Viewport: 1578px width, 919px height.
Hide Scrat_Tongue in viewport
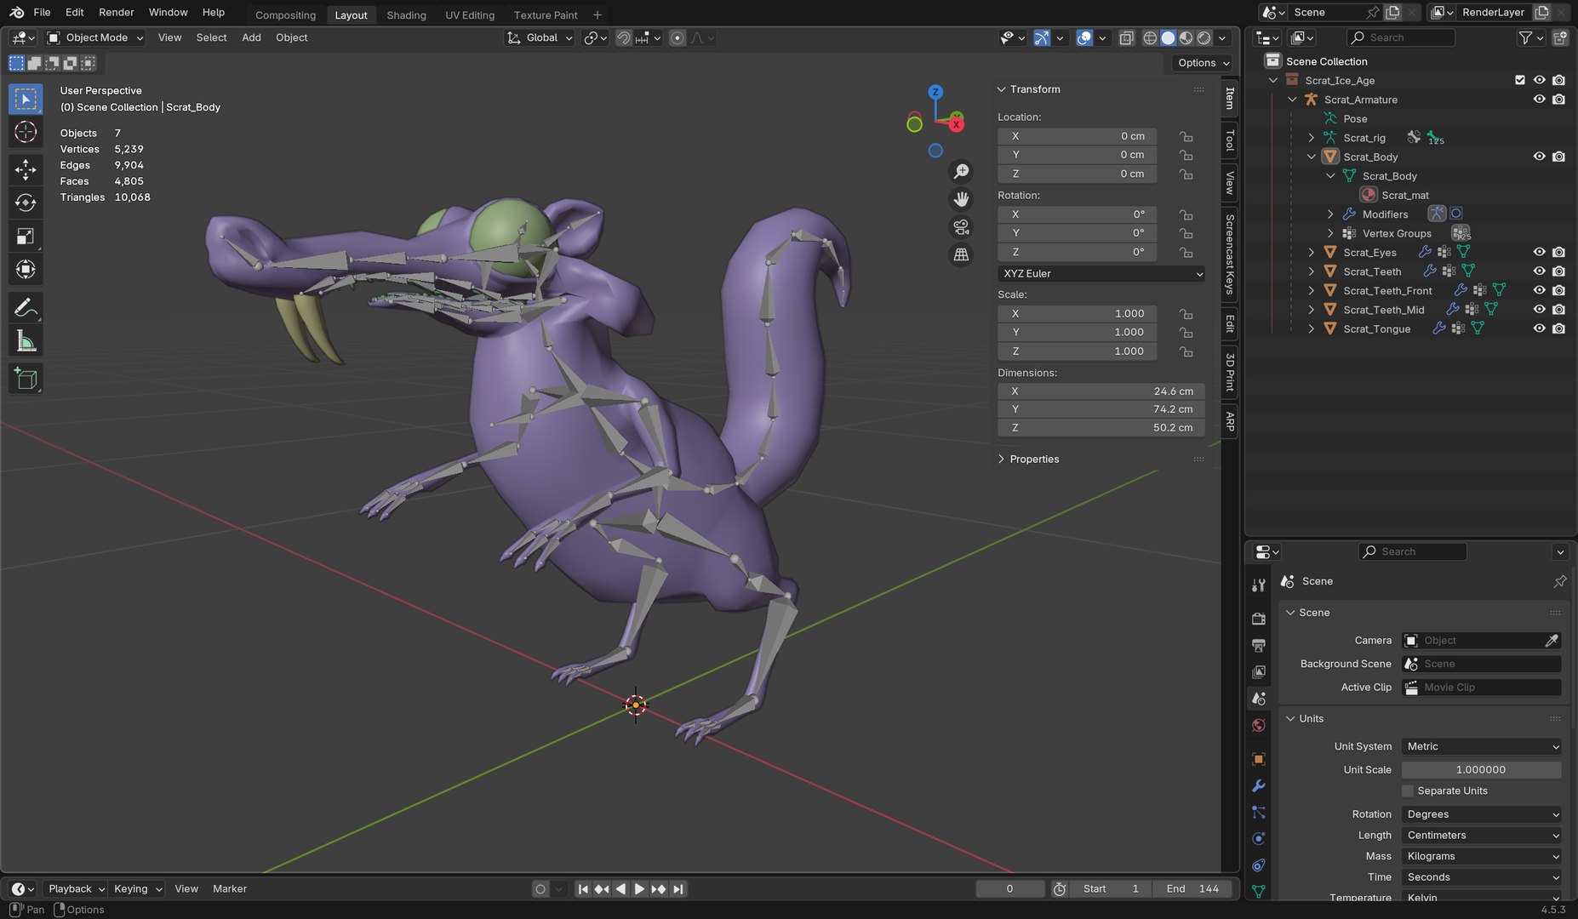coord(1539,328)
